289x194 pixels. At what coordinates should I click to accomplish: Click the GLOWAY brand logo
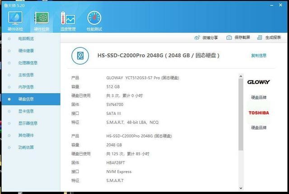(x=258, y=82)
